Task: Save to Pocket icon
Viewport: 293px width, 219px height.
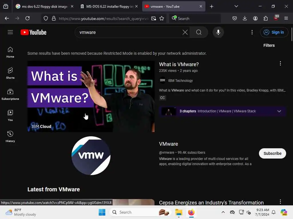Action: (x=235, y=18)
